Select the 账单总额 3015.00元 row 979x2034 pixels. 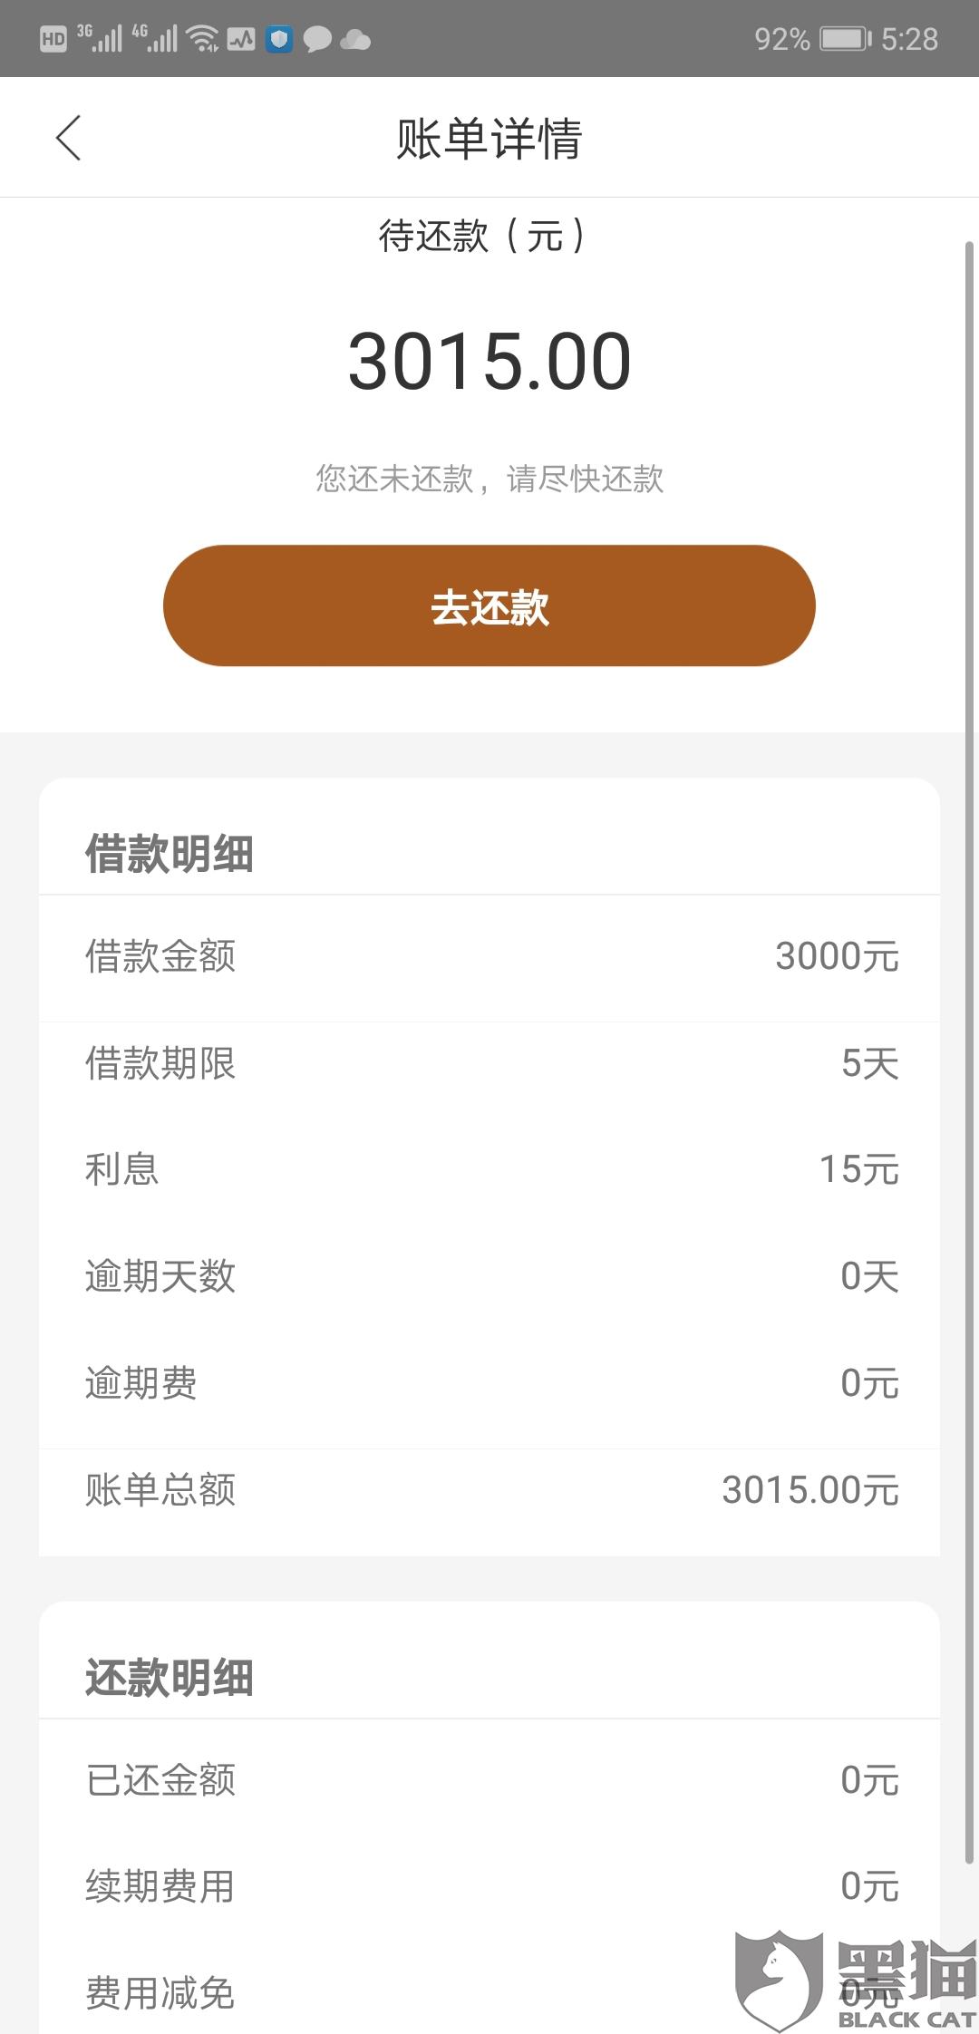(x=489, y=1490)
